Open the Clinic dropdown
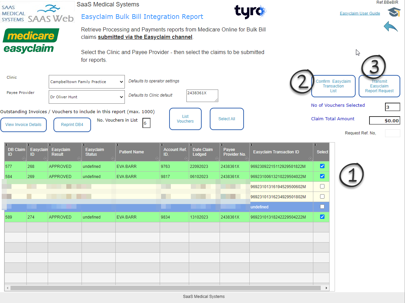The image size is (405, 303). pos(87,82)
